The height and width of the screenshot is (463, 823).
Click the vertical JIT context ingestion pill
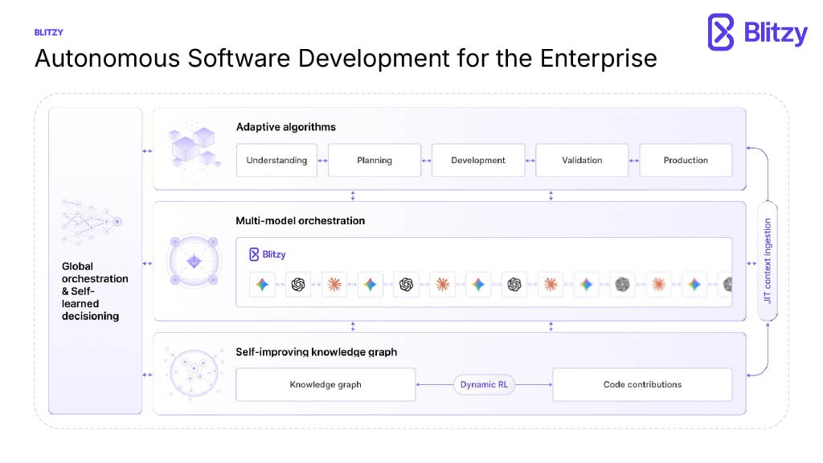tap(768, 261)
